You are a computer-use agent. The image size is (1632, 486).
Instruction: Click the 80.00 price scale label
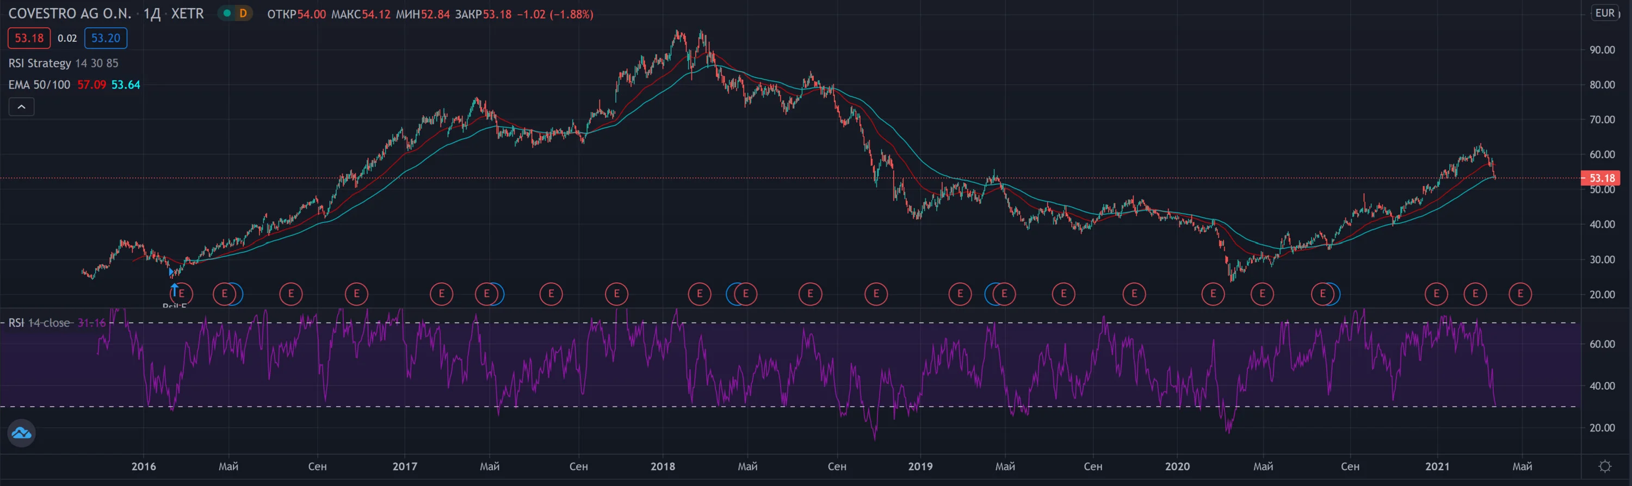pyautogui.click(x=1602, y=85)
